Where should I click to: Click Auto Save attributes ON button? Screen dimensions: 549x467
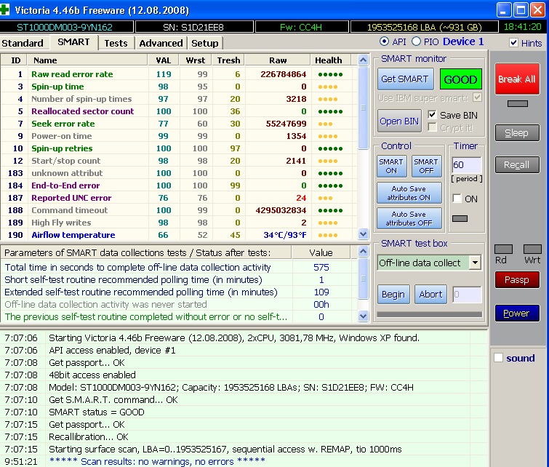(x=409, y=193)
